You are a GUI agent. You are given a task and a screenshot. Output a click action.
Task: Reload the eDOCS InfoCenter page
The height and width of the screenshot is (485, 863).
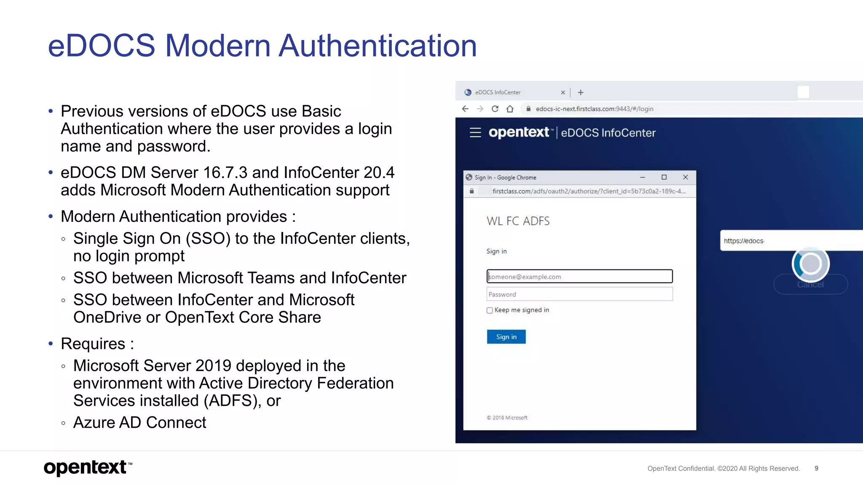point(495,109)
